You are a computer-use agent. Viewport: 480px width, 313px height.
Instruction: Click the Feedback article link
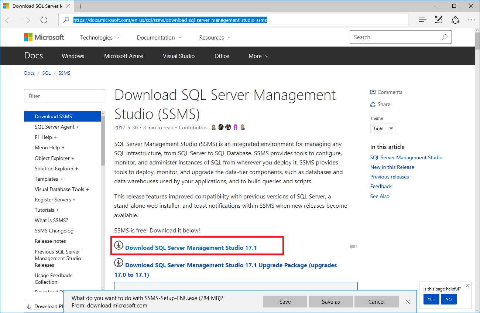click(x=381, y=186)
